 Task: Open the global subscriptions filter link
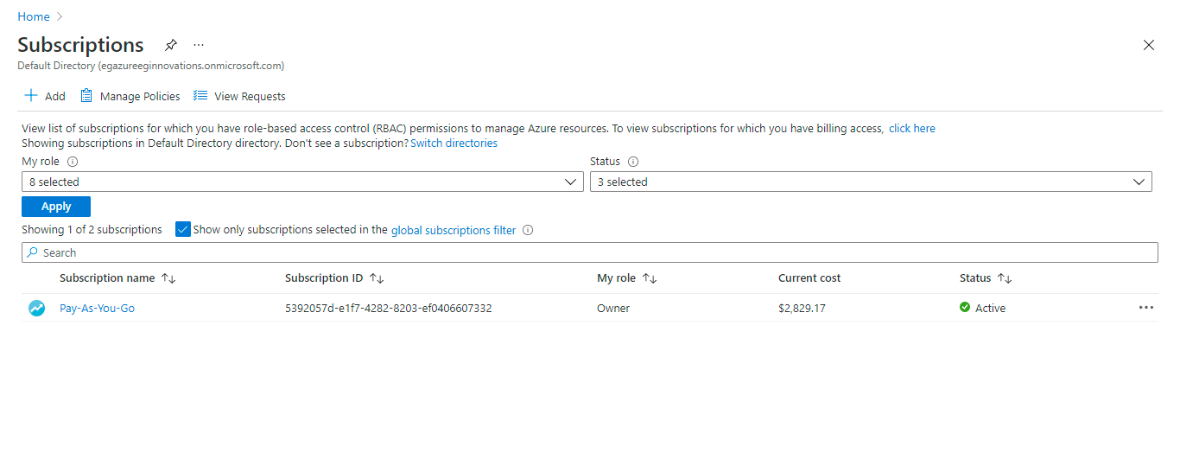pyautogui.click(x=454, y=230)
